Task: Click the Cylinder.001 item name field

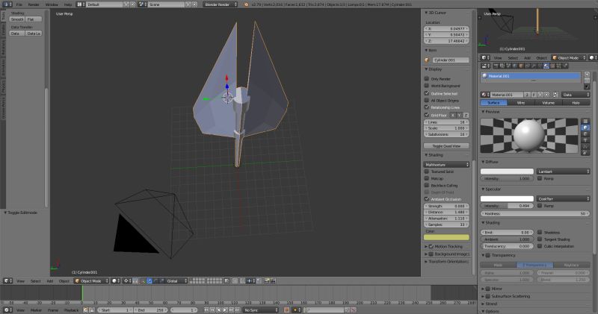Action: 451,60
